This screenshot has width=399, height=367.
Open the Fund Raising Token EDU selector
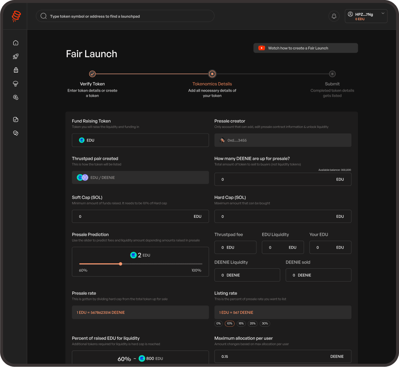coord(140,140)
